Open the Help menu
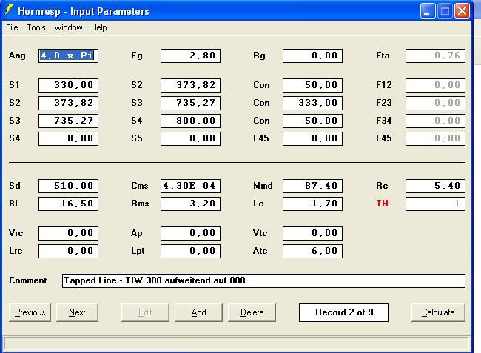This screenshot has width=481, height=353. (x=99, y=27)
